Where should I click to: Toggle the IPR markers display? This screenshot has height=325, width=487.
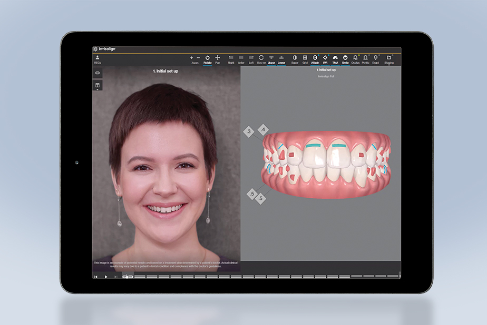coord(325,58)
